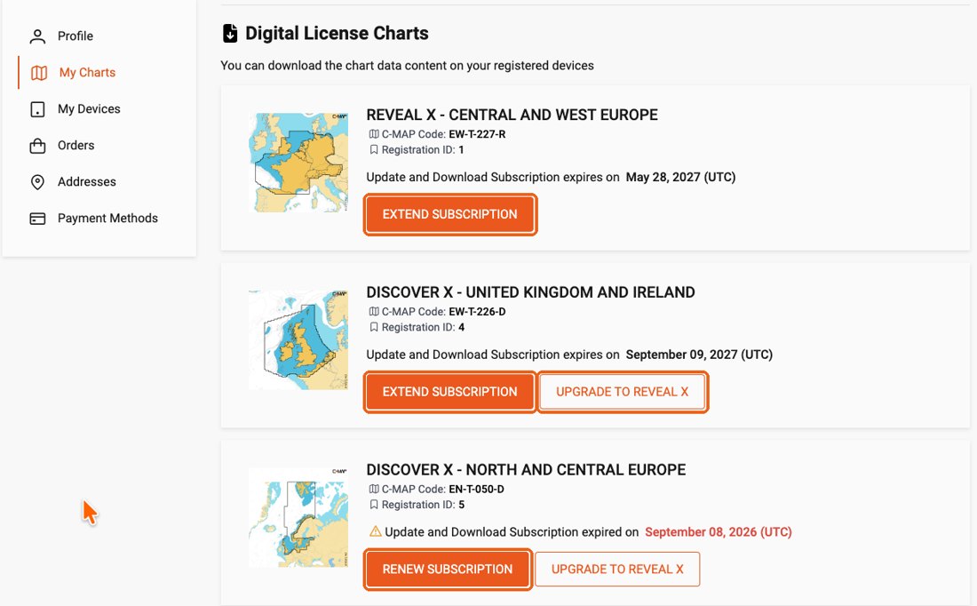Image resolution: width=977 pixels, height=606 pixels.
Task: Click the C-MAP code EW-T-226-D
Action: tap(477, 312)
